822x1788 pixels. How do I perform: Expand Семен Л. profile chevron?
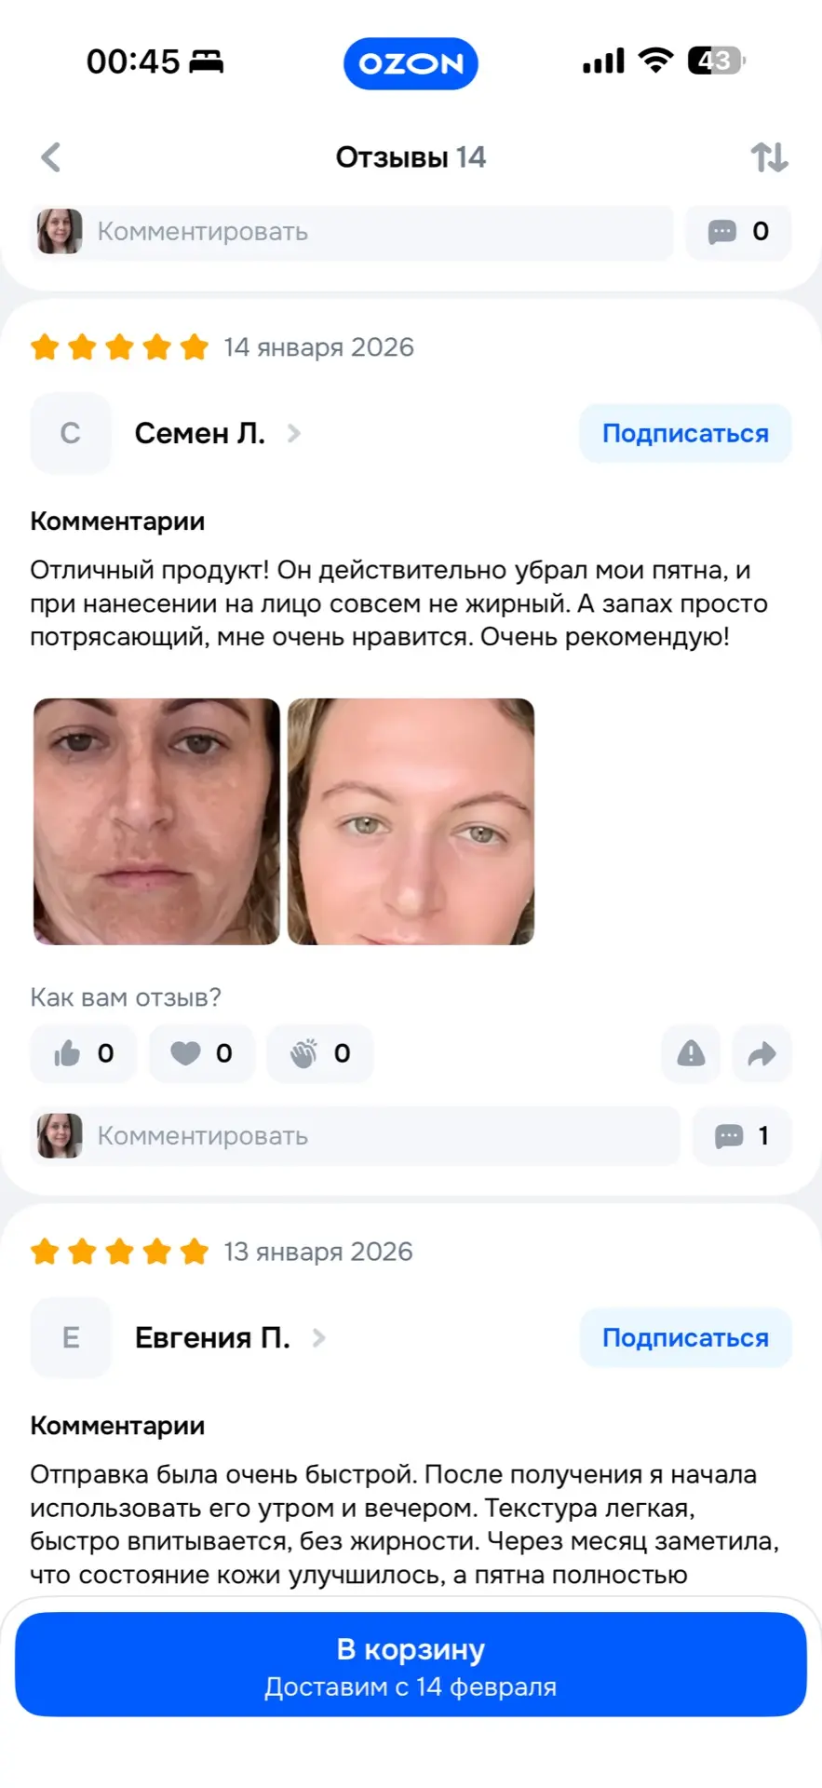click(294, 433)
